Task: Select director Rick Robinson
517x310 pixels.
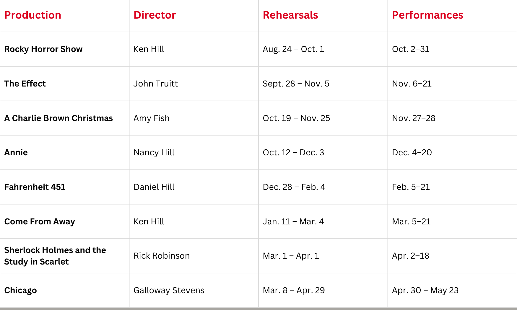Action: click(x=162, y=256)
